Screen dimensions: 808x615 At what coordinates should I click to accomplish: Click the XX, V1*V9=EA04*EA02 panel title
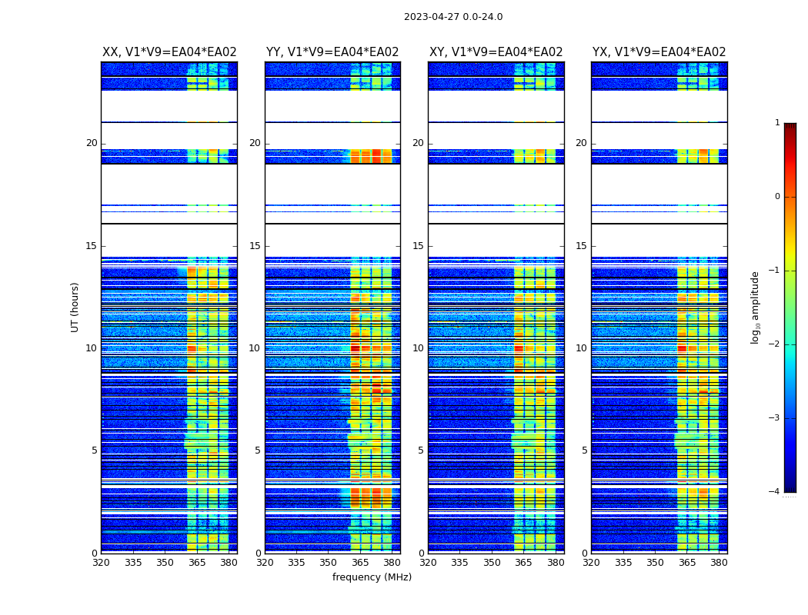click(x=169, y=52)
